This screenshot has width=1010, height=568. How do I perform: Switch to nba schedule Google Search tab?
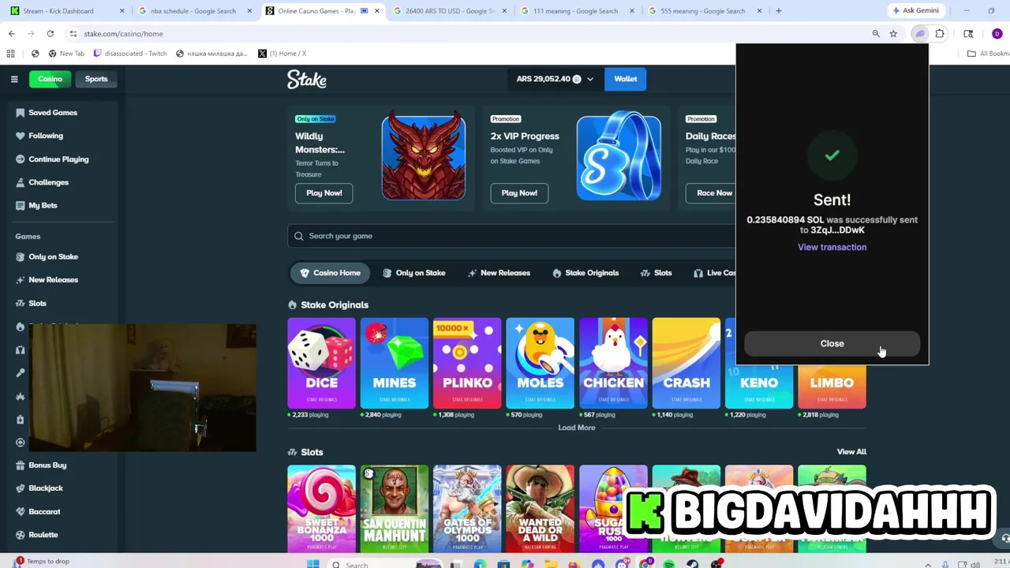pos(194,11)
